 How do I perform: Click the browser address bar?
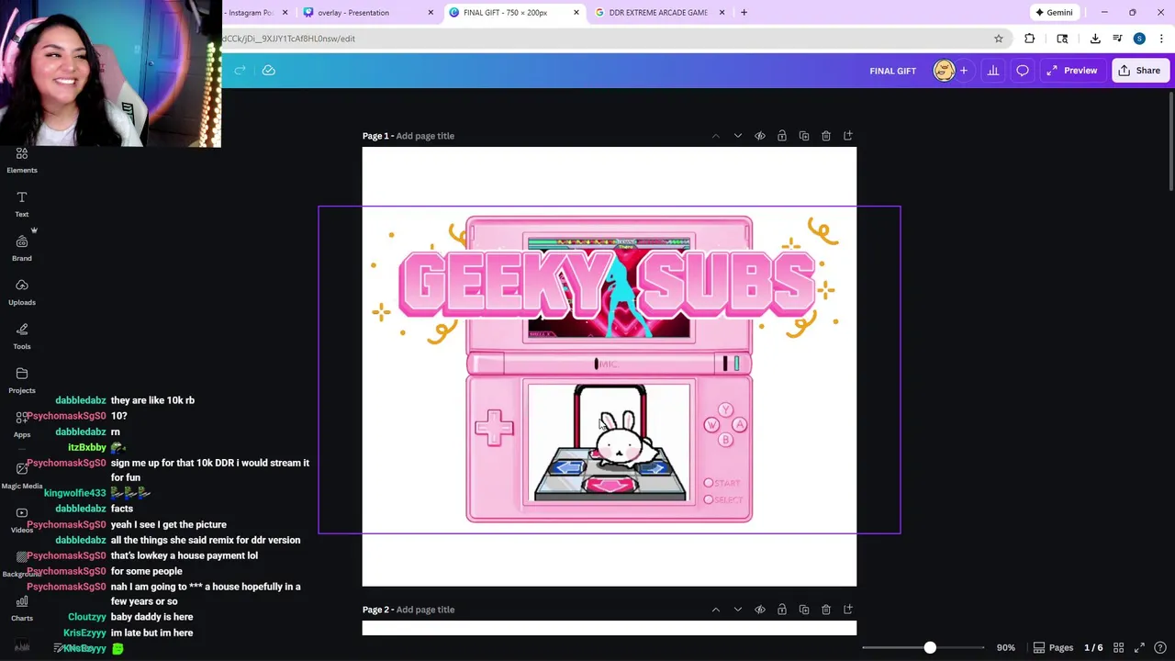coord(604,39)
